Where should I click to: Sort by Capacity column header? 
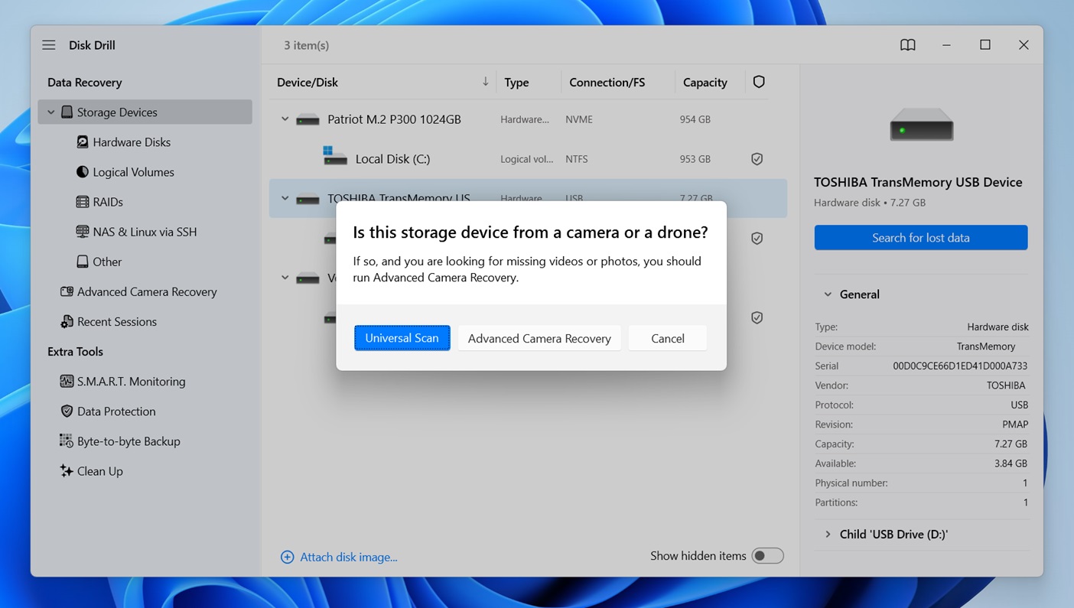[x=705, y=83]
